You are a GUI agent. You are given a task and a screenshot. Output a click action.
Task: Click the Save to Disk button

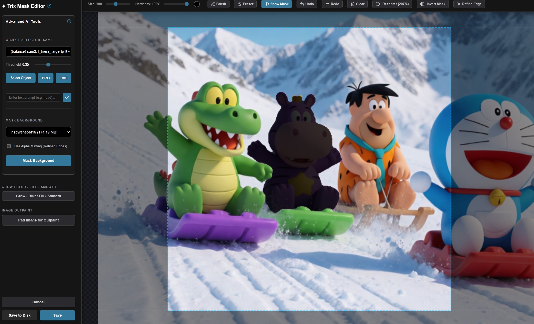pyautogui.click(x=19, y=315)
